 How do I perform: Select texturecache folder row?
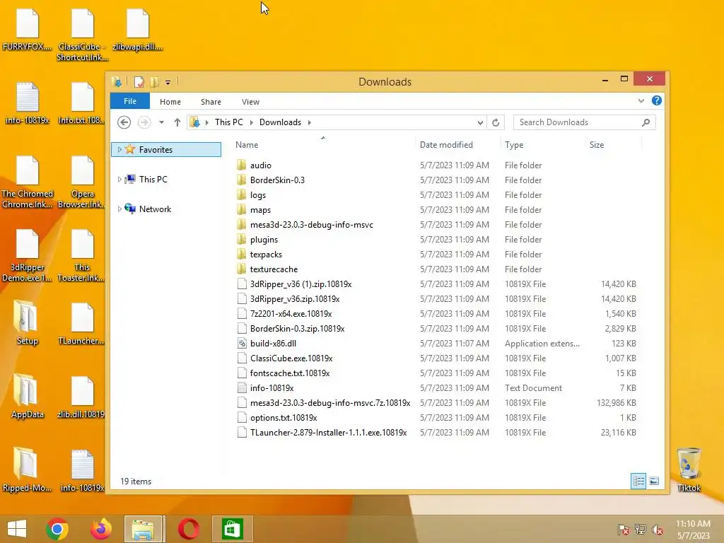436,269
